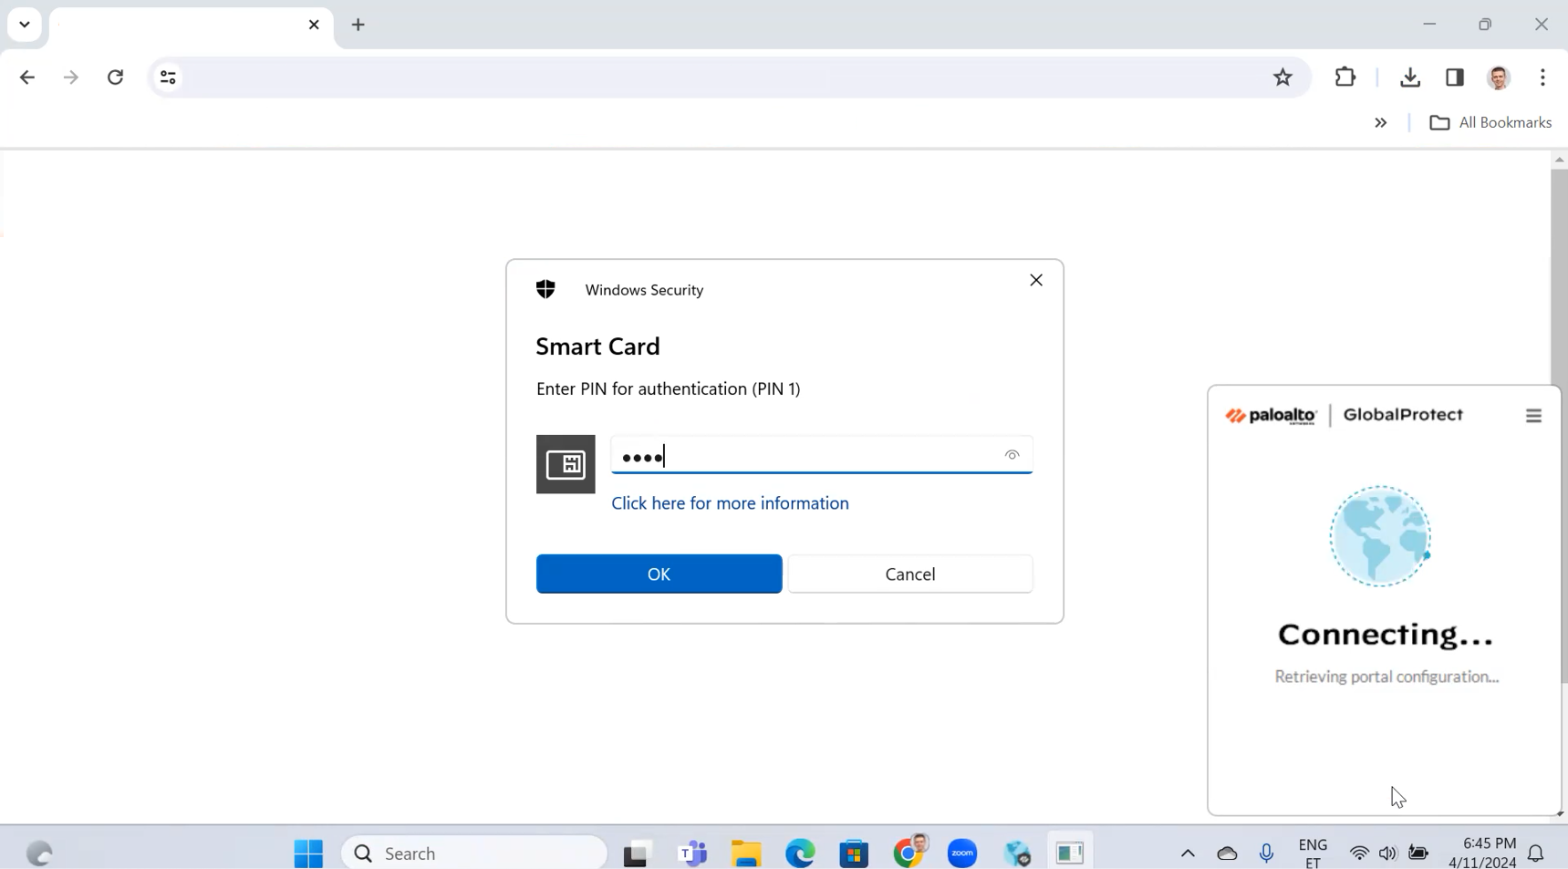Cancel the Smart Card prompt
This screenshot has width=1568, height=869.
[x=909, y=574]
